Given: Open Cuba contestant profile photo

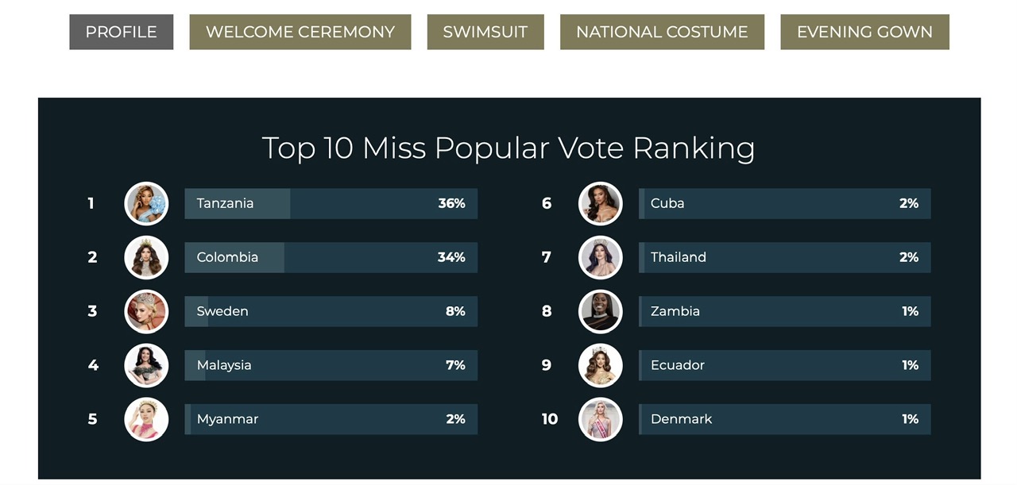Looking at the screenshot, I should [600, 204].
